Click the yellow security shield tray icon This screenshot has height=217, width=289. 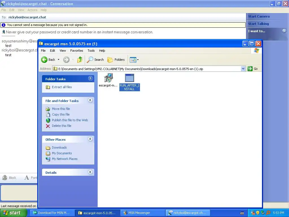tap(258, 213)
